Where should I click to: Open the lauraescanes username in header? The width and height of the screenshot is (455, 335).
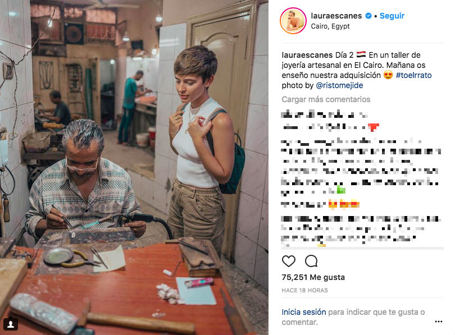click(x=336, y=16)
